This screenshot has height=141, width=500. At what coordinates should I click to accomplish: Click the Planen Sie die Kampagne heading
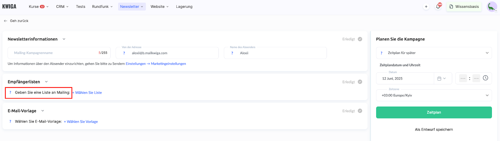coord(400,39)
